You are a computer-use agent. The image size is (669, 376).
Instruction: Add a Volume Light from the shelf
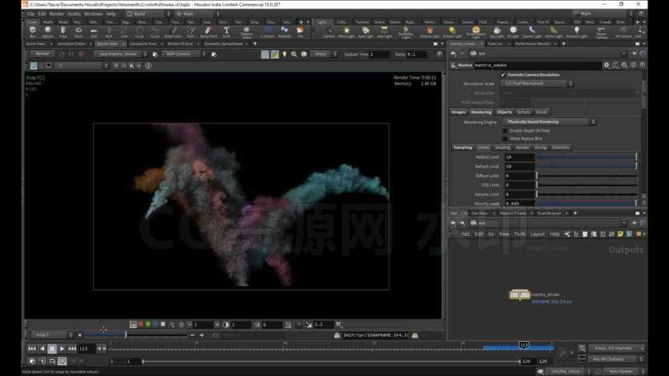coord(430,32)
